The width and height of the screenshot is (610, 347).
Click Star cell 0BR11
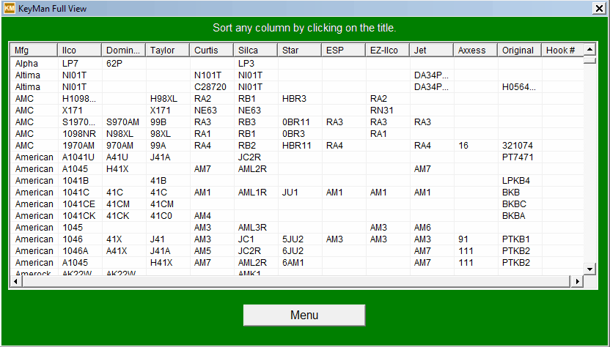coord(296,122)
